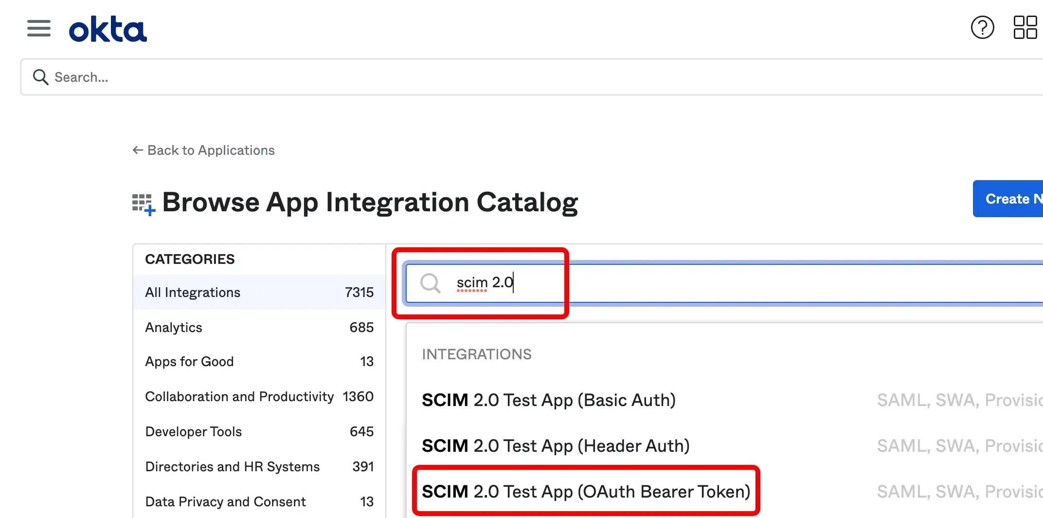Choose SCIM 2.0 Test App (OAuth Bearer Token)
The width and height of the screenshot is (1043, 518).
pos(586,492)
